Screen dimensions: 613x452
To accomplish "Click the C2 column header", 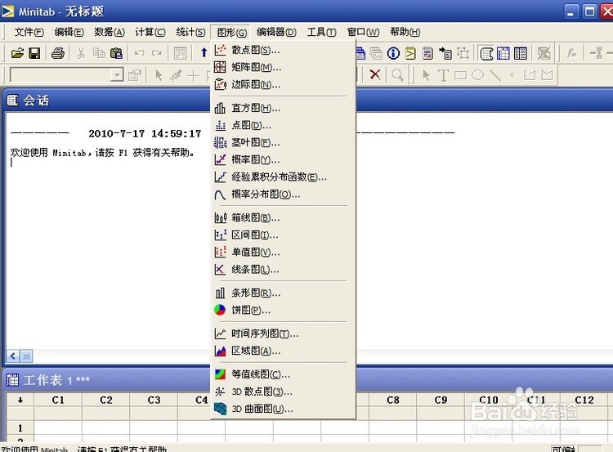I will pyautogui.click(x=106, y=400).
